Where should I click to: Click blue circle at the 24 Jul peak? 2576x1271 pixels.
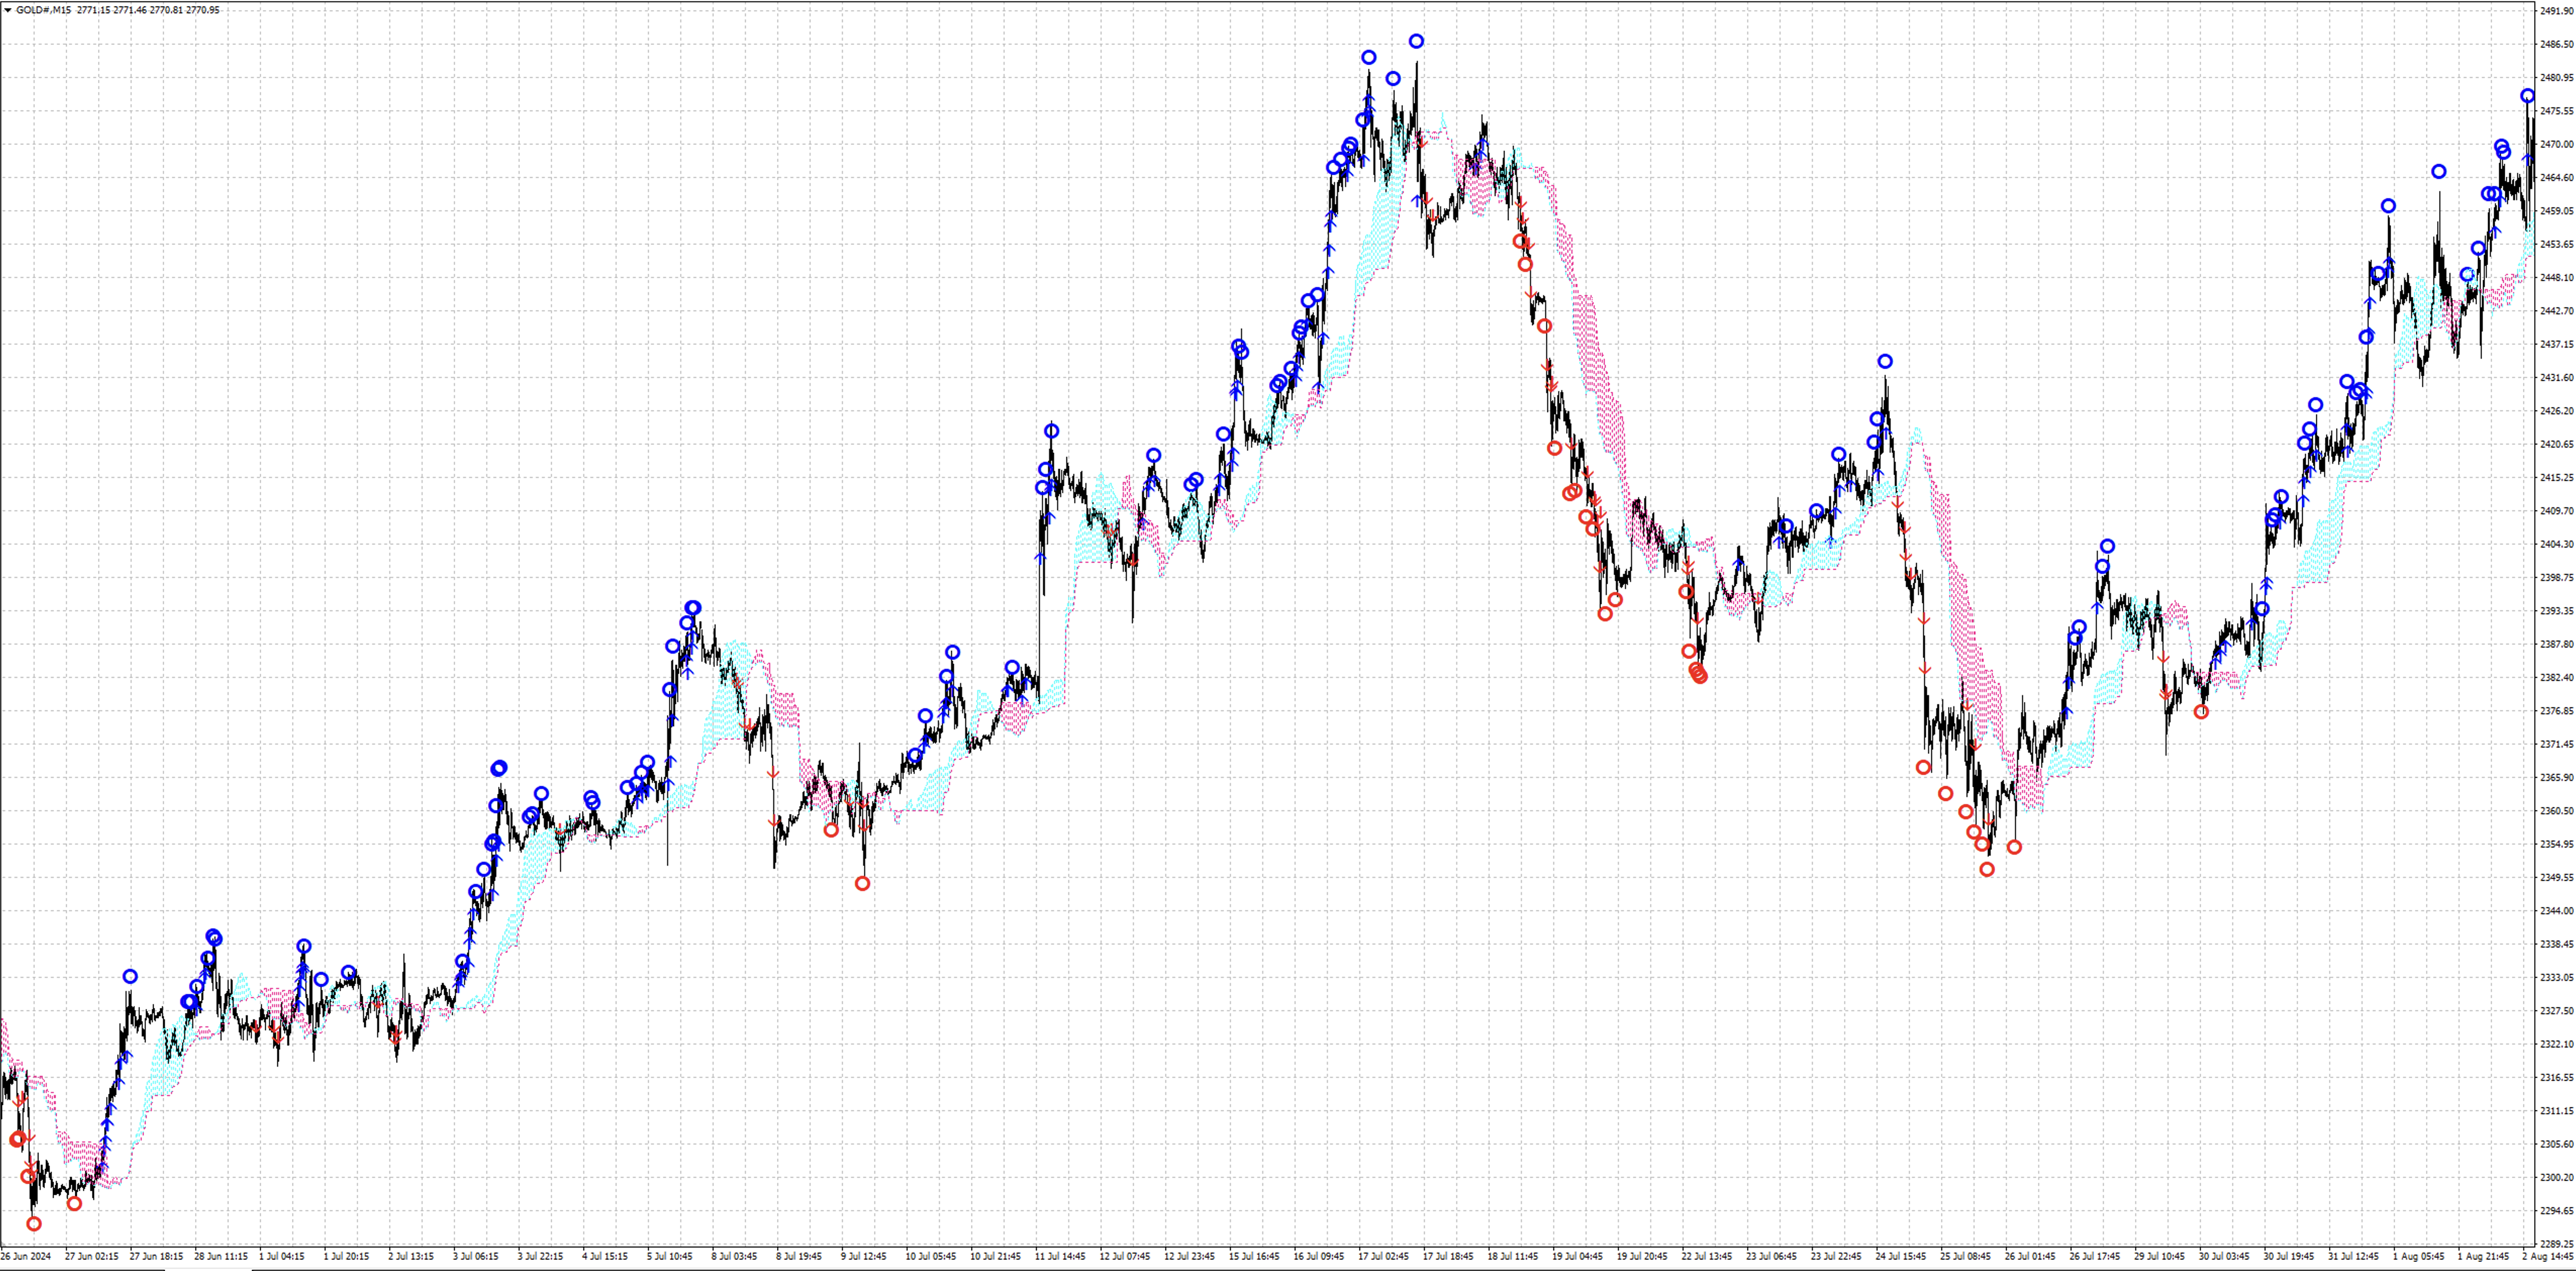(1884, 361)
